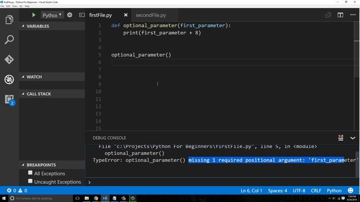Image resolution: width=360 pixels, height=202 pixels.
Task: Open the Edit menu
Action: coord(8,6)
